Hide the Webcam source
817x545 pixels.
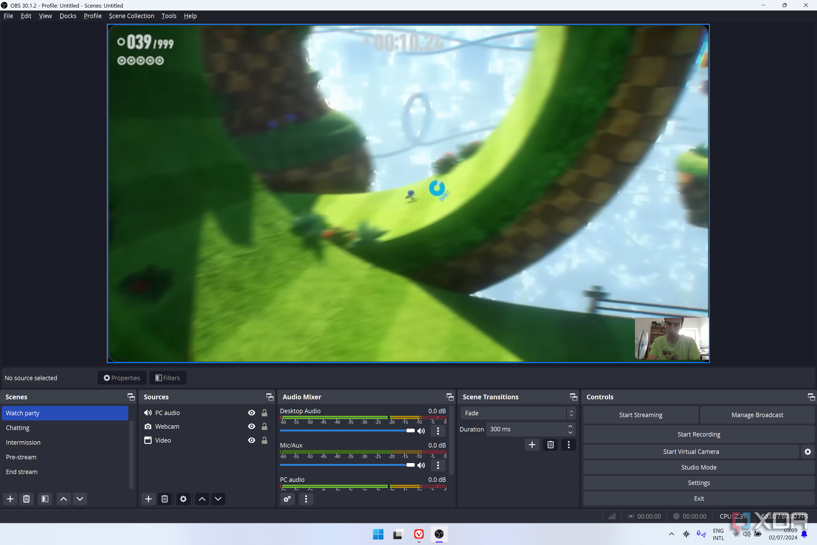pos(251,427)
